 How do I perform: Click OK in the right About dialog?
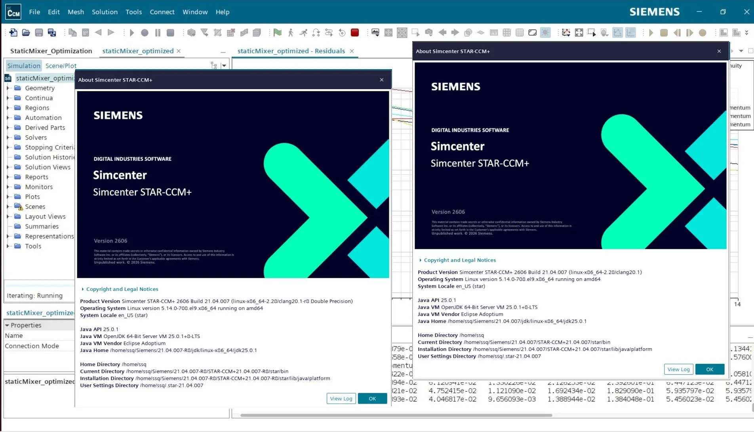tap(710, 369)
